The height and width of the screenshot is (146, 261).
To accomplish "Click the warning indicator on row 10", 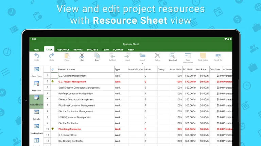I will coord(53,129).
